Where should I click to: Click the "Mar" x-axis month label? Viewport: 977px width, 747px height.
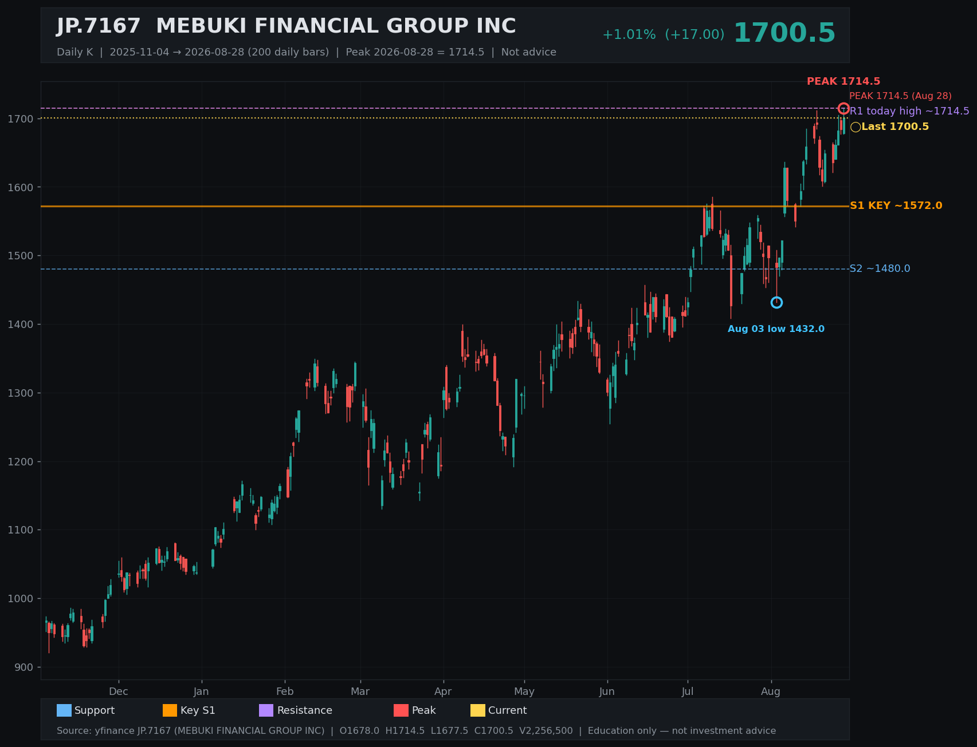(x=360, y=691)
